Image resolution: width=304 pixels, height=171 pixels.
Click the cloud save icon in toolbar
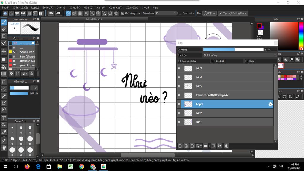(x=5, y=13)
